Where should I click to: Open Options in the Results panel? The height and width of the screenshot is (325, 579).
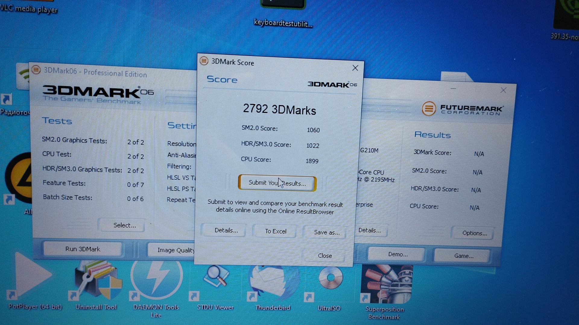click(474, 233)
